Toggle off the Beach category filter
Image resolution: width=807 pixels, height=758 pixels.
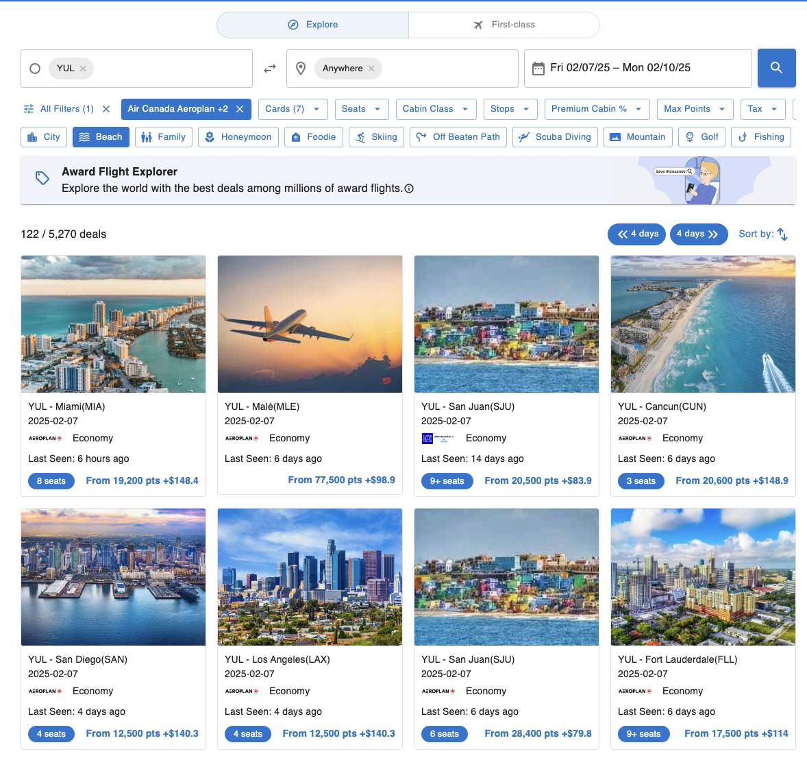[101, 137]
